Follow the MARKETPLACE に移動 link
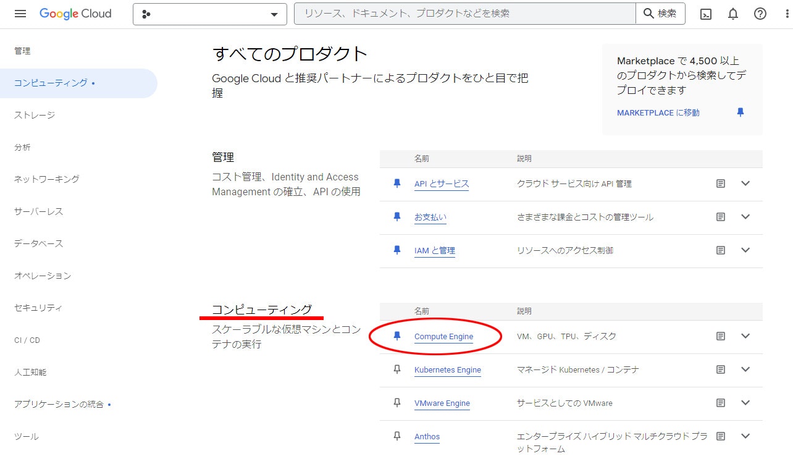 (x=658, y=112)
